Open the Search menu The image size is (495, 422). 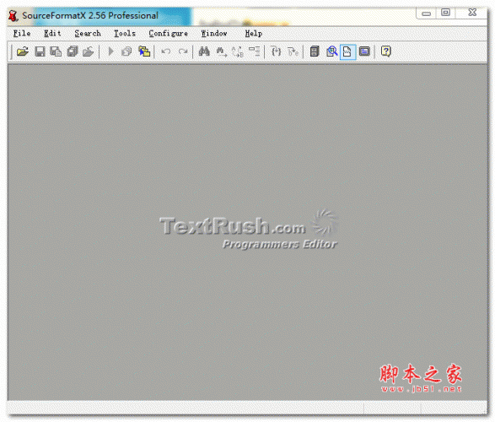88,34
